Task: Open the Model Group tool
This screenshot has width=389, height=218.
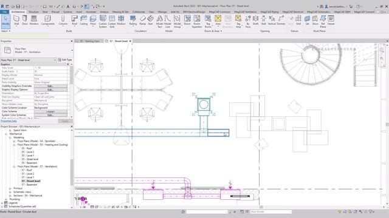Action: coord(177,21)
